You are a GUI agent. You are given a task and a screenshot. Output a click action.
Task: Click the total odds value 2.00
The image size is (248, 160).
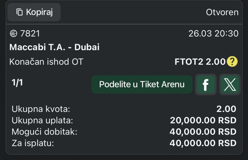click(226, 109)
